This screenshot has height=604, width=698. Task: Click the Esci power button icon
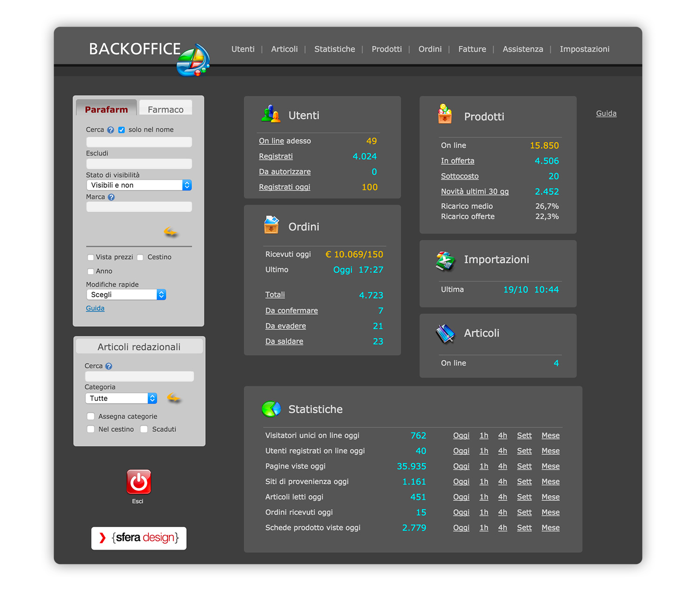click(138, 482)
